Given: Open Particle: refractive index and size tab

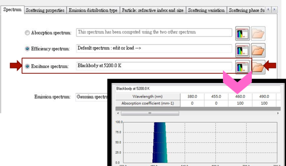Looking at the screenshot, I should tap(153, 10).
